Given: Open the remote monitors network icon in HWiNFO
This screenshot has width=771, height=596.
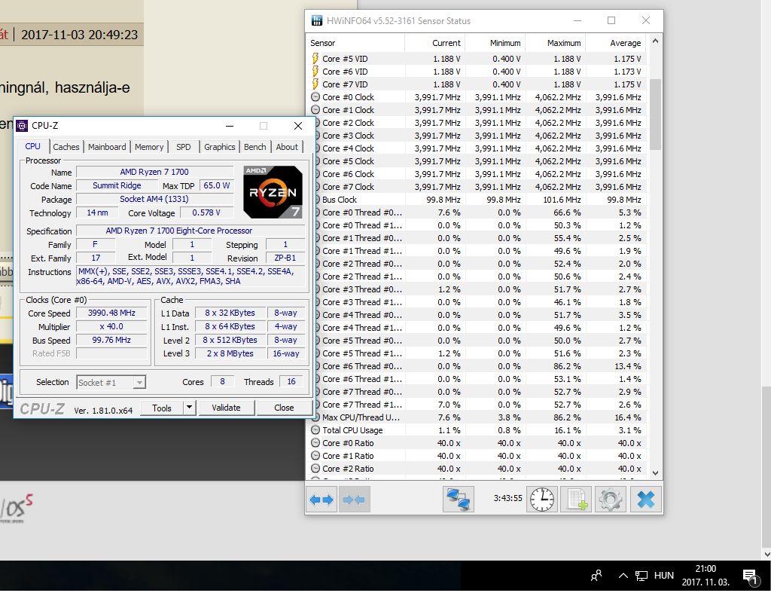Looking at the screenshot, I should [459, 500].
